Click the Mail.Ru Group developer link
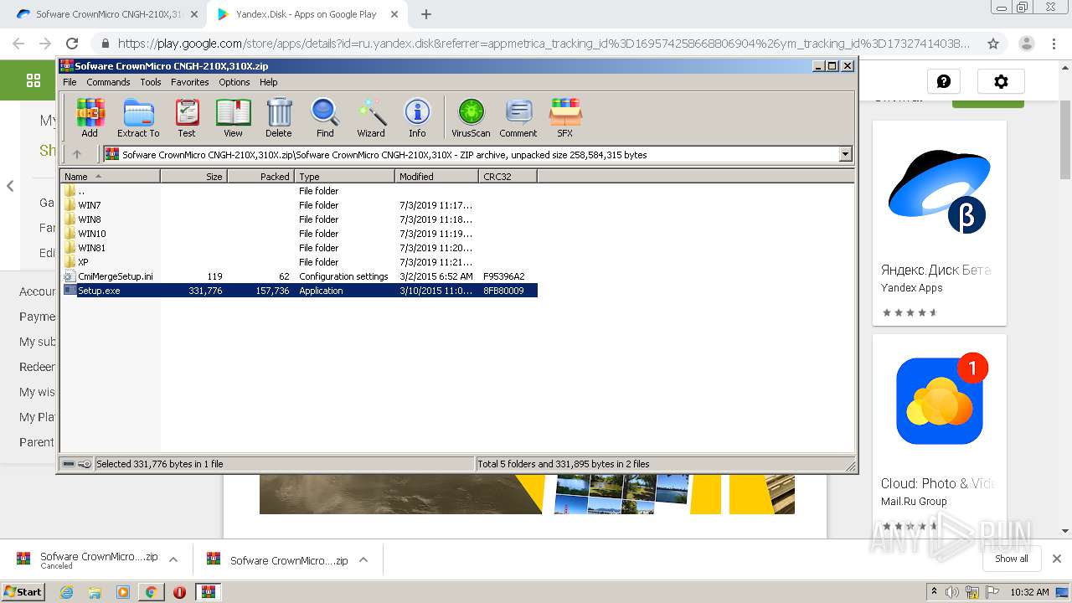 914,502
